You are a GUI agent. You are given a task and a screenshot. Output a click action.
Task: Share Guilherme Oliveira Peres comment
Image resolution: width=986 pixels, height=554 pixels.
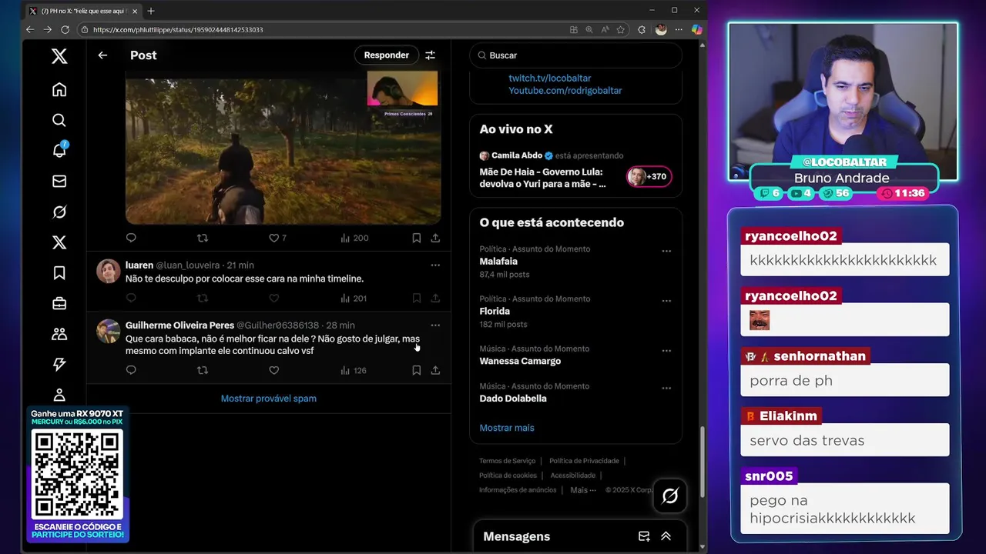tap(435, 370)
